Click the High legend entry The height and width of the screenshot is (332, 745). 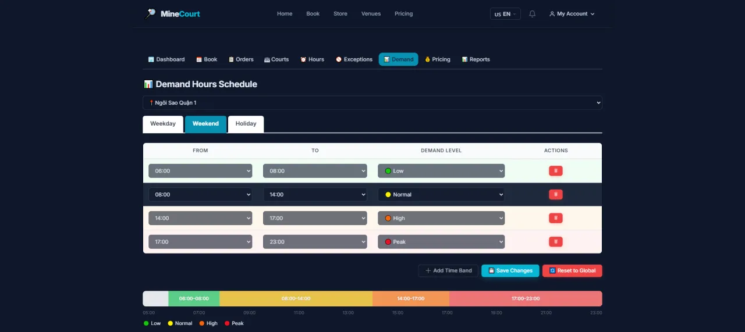click(x=208, y=323)
